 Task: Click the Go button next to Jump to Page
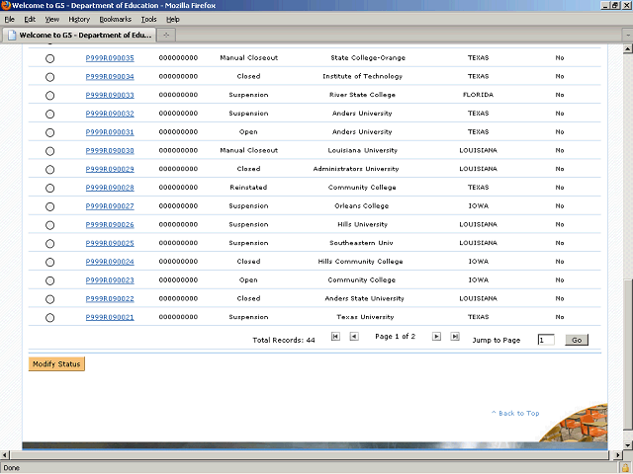(577, 340)
